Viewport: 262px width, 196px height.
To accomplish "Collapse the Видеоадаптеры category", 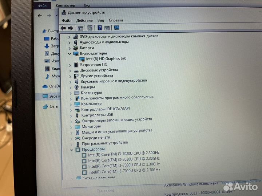I will click(x=70, y=53).
